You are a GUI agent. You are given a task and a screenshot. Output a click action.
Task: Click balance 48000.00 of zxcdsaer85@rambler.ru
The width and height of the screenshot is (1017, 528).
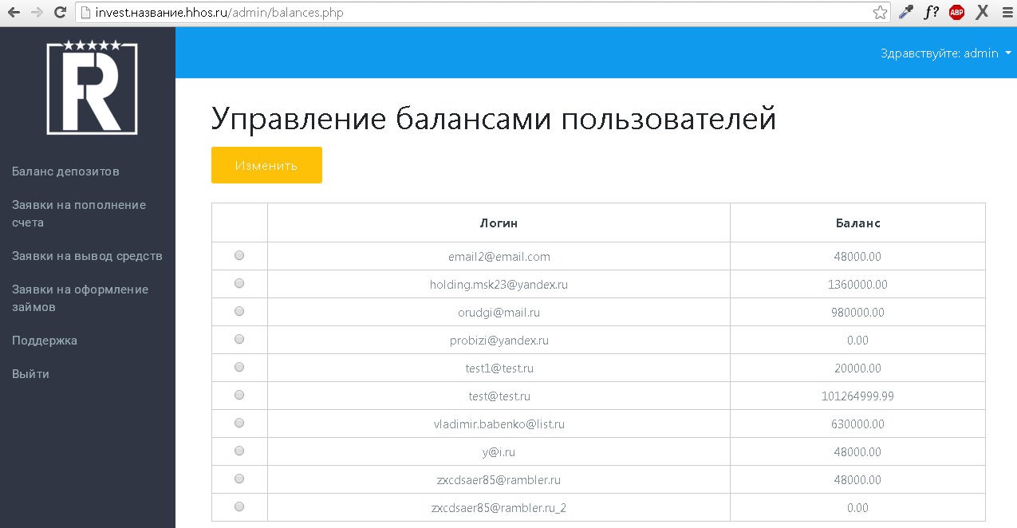click(858, 480)
